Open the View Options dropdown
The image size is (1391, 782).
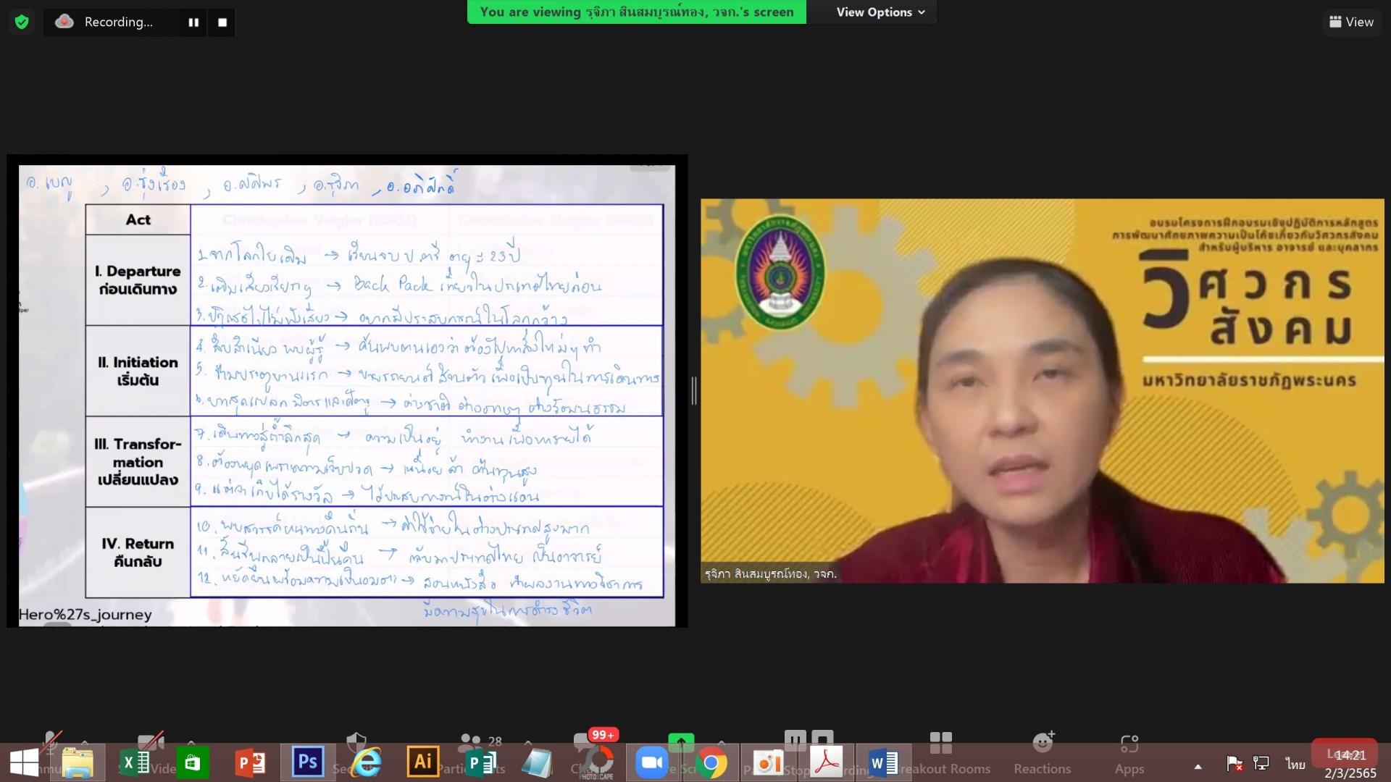click(x=880, y=12)
